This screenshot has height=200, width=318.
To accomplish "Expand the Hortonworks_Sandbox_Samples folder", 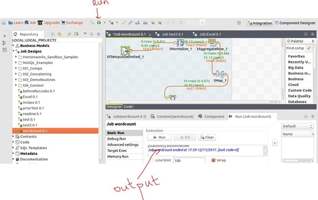I will click(x=16, y=57).
